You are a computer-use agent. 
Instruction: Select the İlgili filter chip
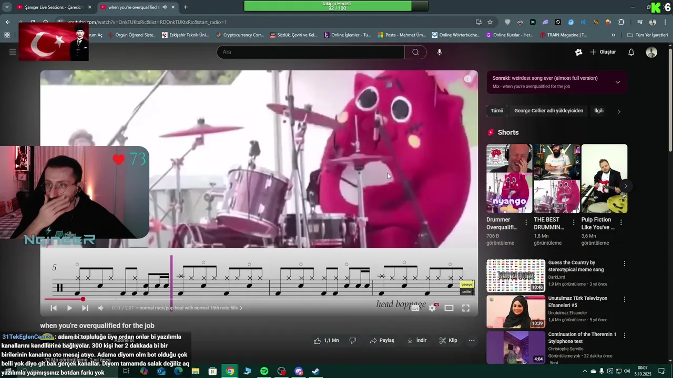tap(598, 111)
